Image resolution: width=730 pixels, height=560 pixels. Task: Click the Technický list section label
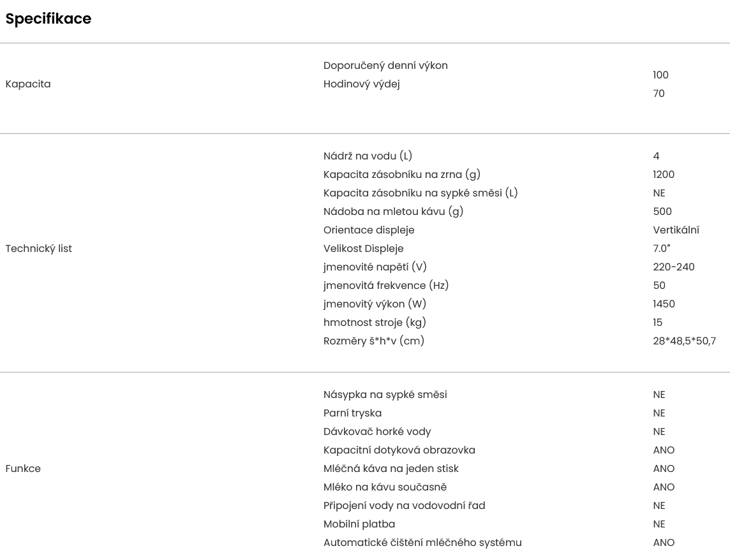click(x=39, y=249)
